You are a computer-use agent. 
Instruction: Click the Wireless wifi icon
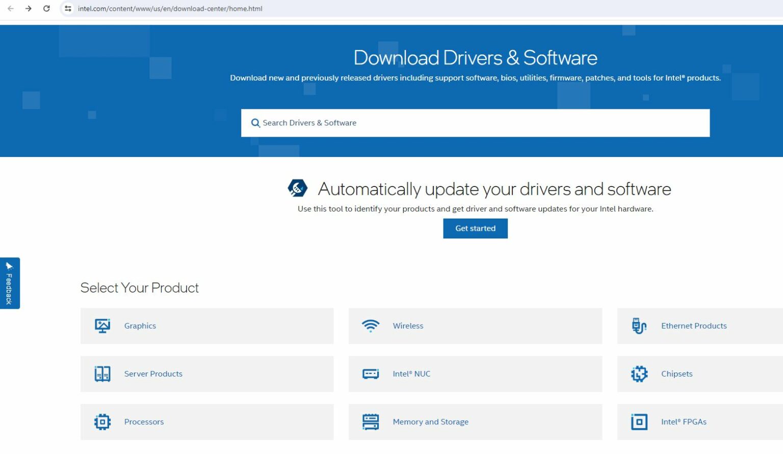click(x=371, y=326)
